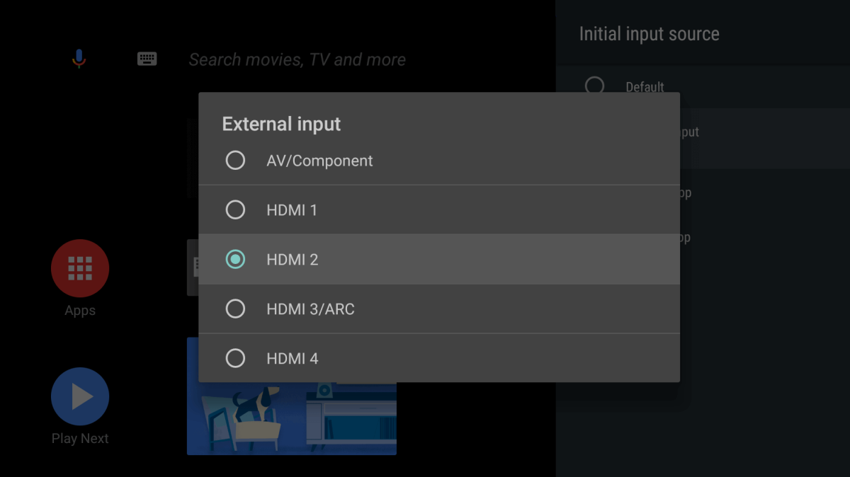Open the highlighted HDMI 2 row

coord(439,259)
